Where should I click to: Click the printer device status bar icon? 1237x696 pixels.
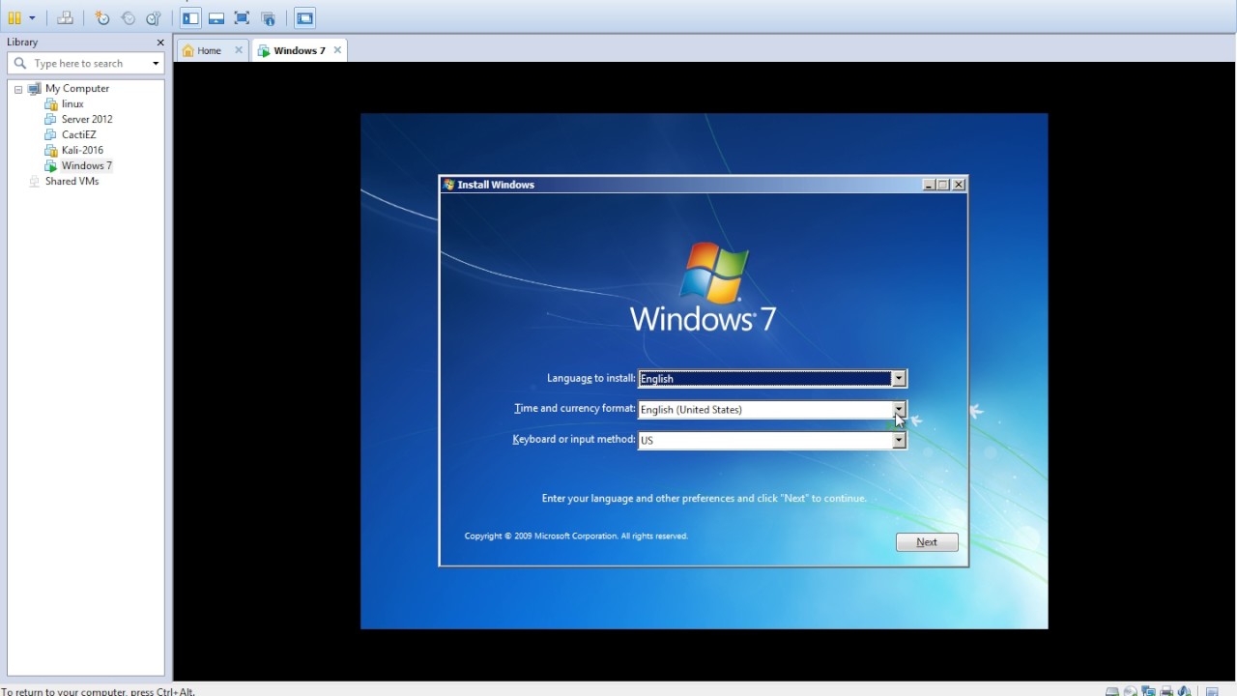point(1166,691)
